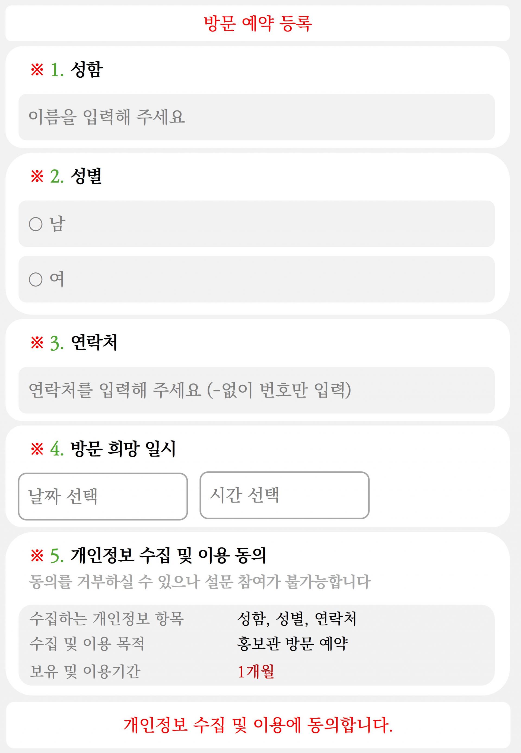
Task: Click the red ※ mark beside 방문 희망 일시
Action: pos(37,449)
